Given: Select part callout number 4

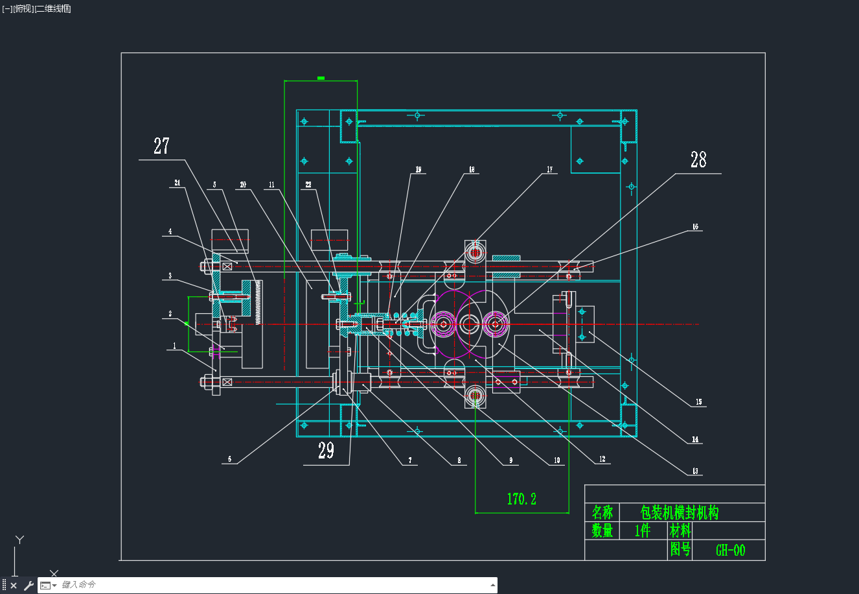Looking at the screenshot, I should pyautogui.click(x=170, y=232).
